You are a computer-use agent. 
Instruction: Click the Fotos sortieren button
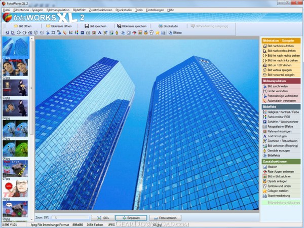coord(165,218)
